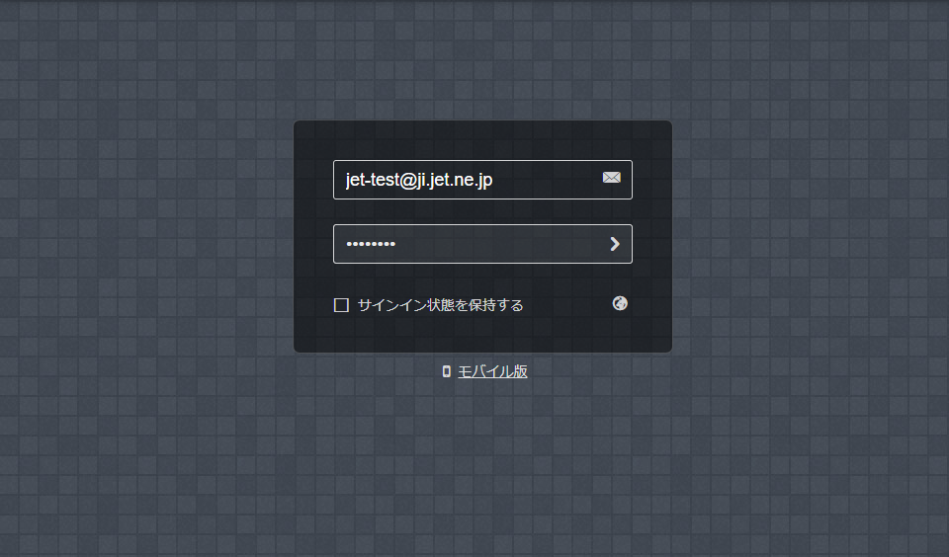Click the サインイン状態を保持する label text
949x557 pixels.
[440, 305]
